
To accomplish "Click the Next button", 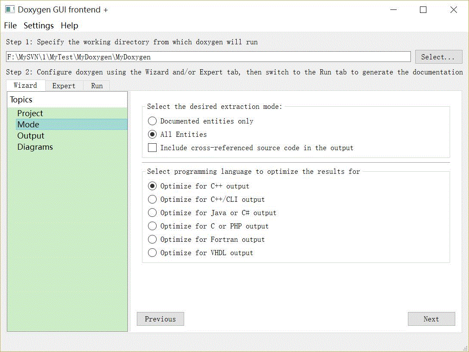I will pos(431,319).
